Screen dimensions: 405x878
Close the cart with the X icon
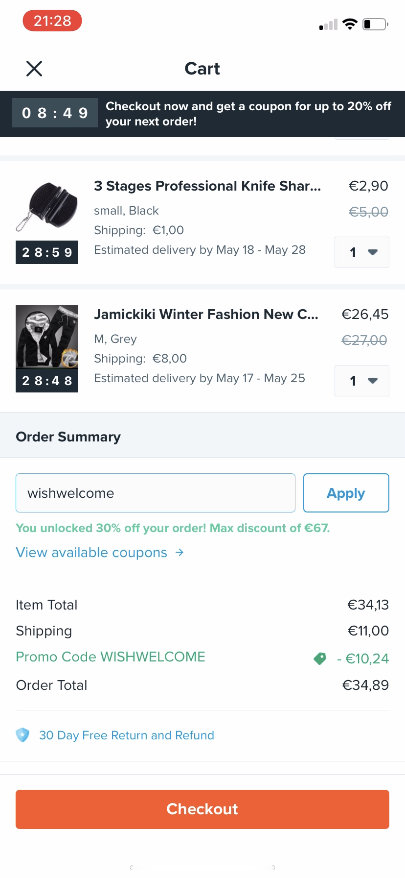pos(34,69)
